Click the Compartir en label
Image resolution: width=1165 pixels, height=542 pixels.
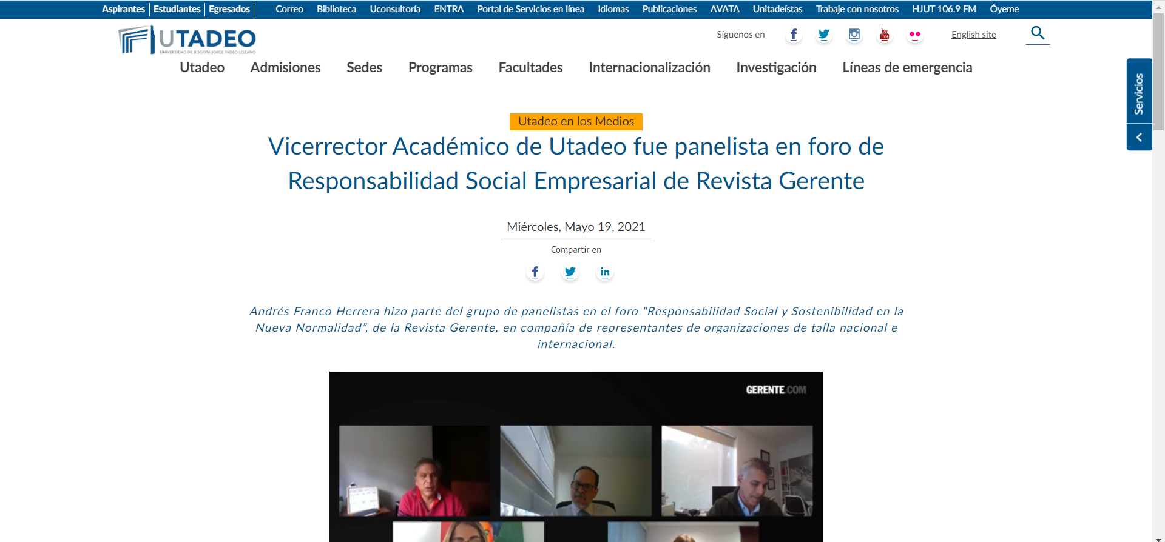pyautogui.click(x=576, y=250)
